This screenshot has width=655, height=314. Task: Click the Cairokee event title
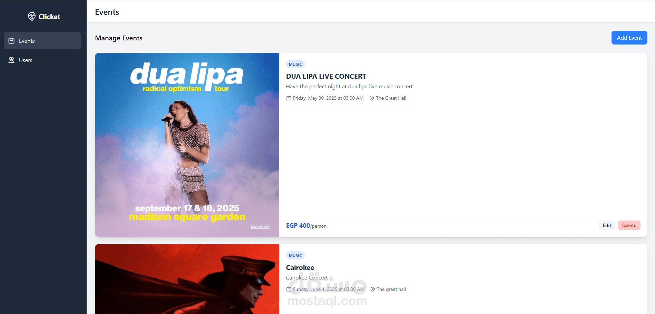[300, 267]
